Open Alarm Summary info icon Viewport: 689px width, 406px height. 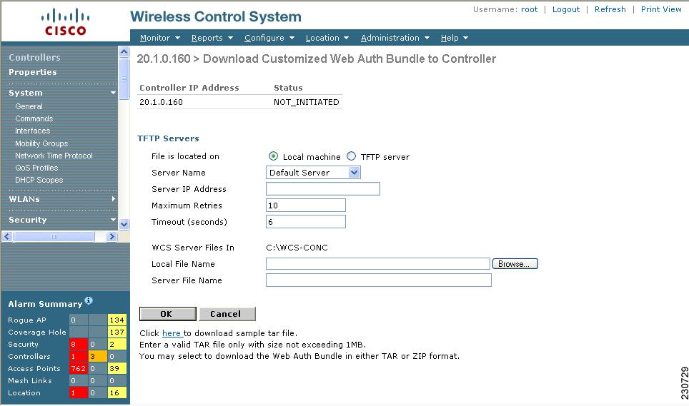89,301
